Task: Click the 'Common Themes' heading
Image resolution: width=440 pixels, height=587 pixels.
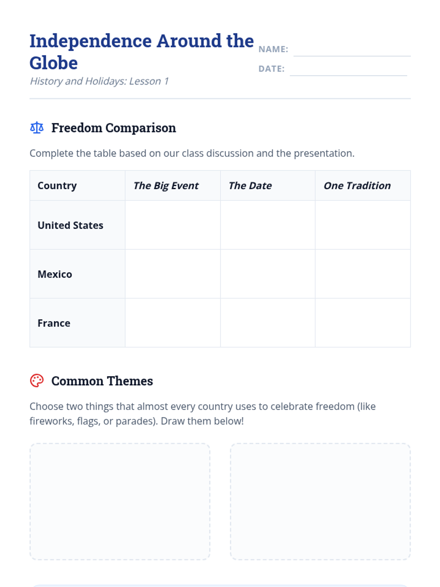Action: [x=102, y=381]
